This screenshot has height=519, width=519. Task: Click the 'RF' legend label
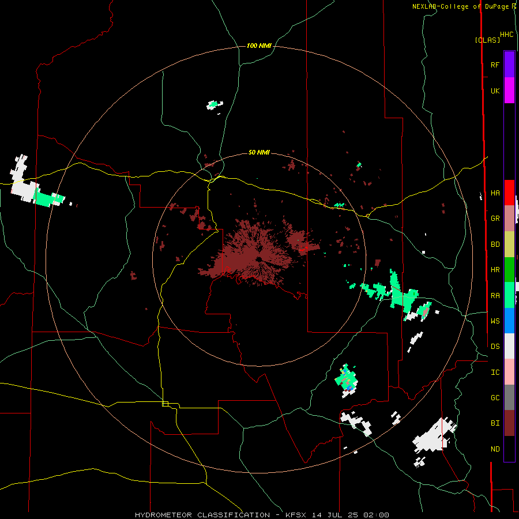coord(495,65)
